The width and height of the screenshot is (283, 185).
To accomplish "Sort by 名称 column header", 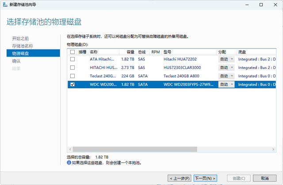I will pyautogui.click(x=103, y=52).
